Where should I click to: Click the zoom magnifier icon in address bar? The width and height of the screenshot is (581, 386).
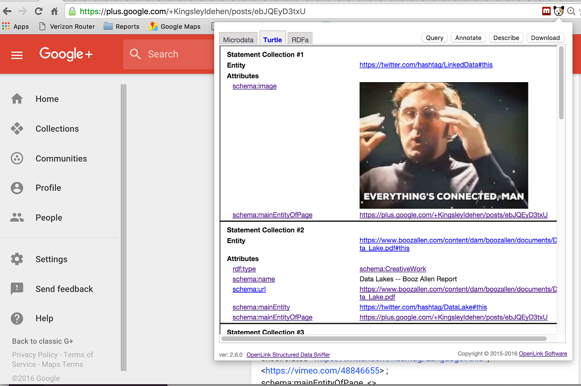[x=571, y=11]
